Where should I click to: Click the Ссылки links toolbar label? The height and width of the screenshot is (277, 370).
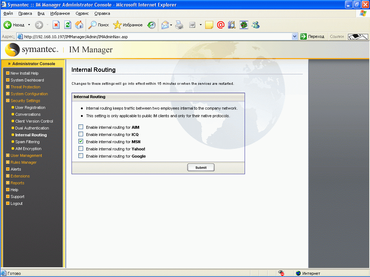(x=337, y=36)
